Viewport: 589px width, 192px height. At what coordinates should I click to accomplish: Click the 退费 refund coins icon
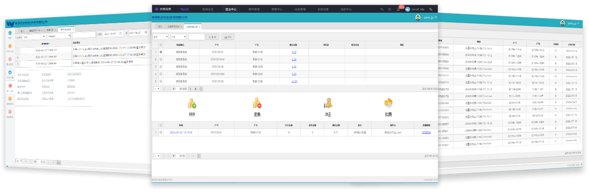[x=256, y=103]
